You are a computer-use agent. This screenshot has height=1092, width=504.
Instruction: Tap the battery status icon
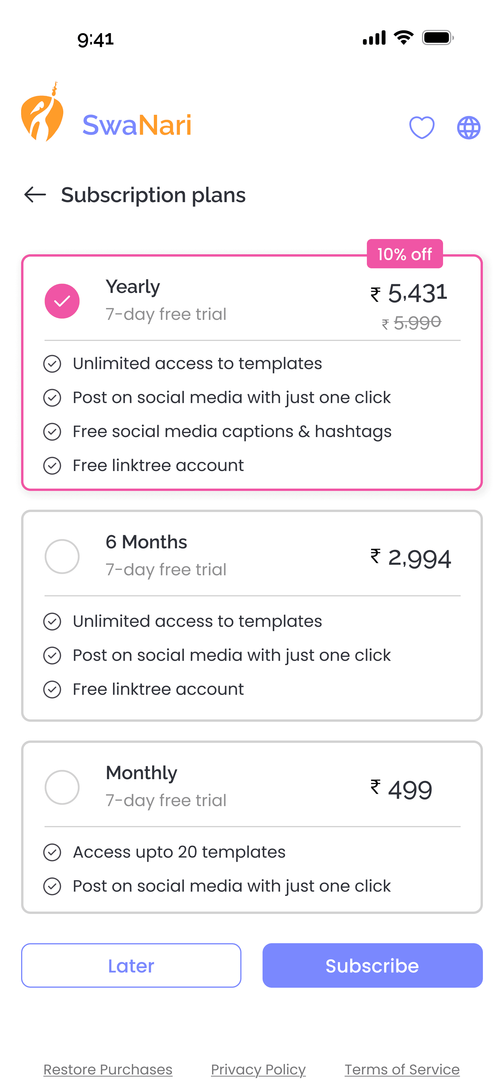point(438,38)
